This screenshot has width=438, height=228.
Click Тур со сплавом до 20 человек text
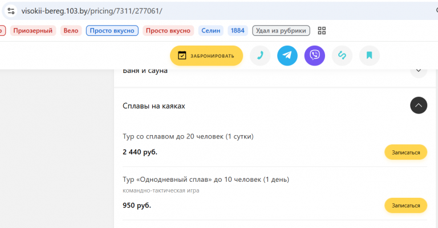188,137
